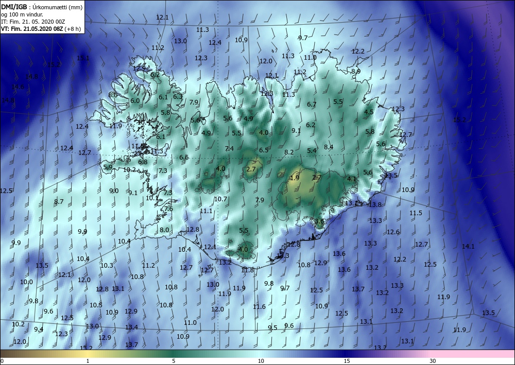Click the map value 9.4
The width and height of the screenshot is (515, 365).
[39, 329]
